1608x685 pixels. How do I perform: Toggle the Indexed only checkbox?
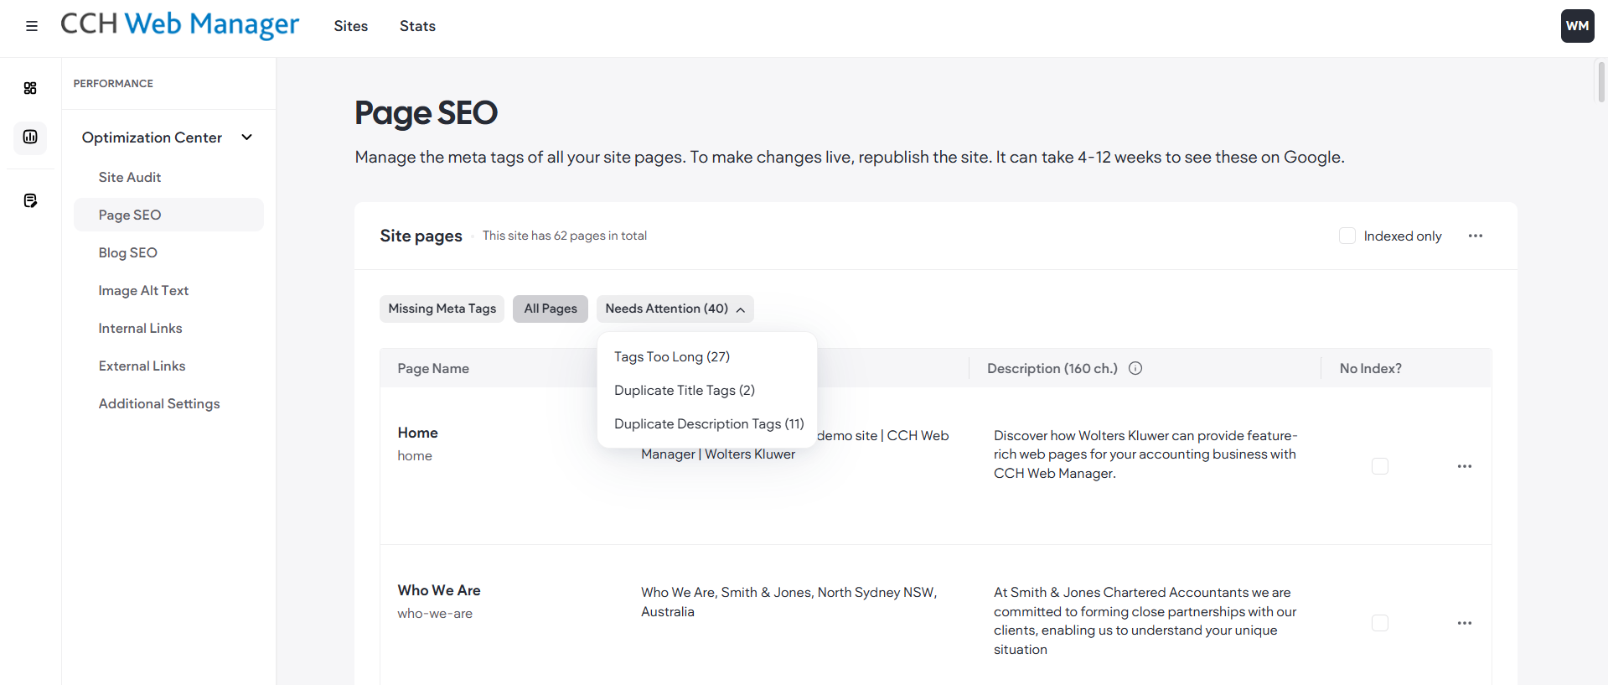(1347, 236)
